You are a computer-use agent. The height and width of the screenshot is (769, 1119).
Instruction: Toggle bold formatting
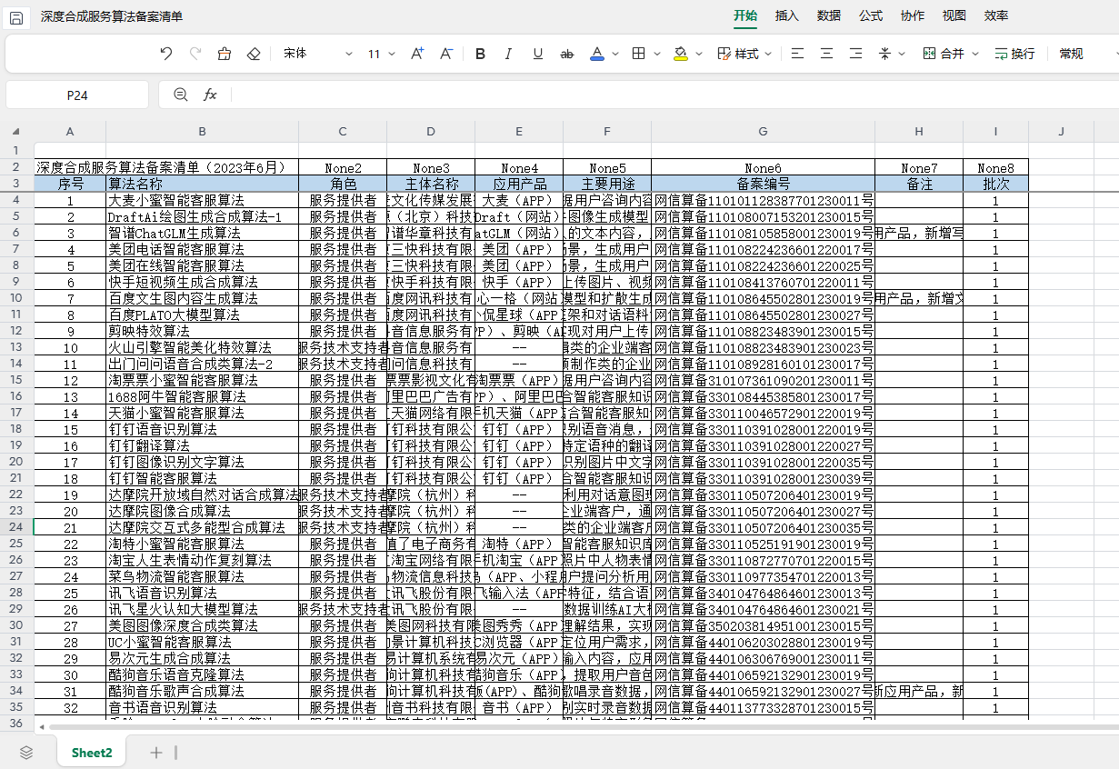481,54
